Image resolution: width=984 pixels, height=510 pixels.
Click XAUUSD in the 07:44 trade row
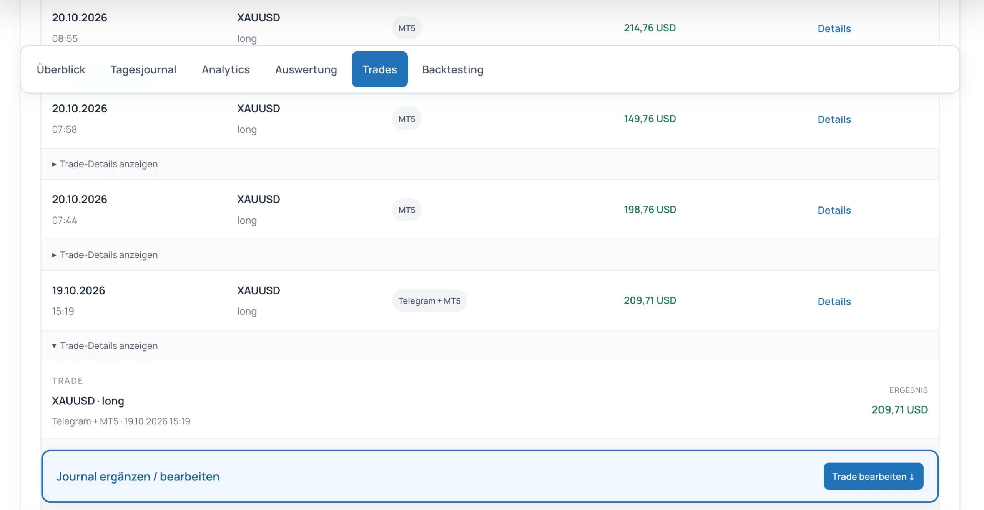pos(258,200)
